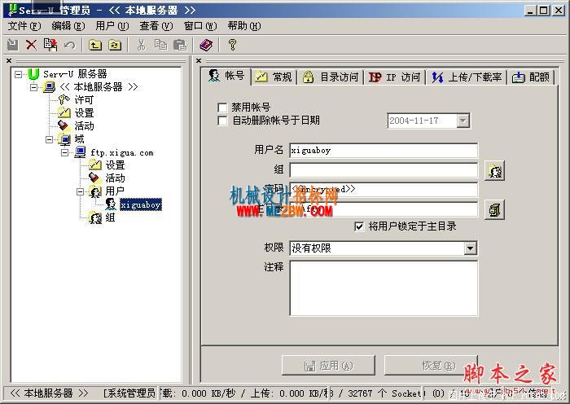
Task: Click the empty 组 input field
Action: (x=384, y=170)
